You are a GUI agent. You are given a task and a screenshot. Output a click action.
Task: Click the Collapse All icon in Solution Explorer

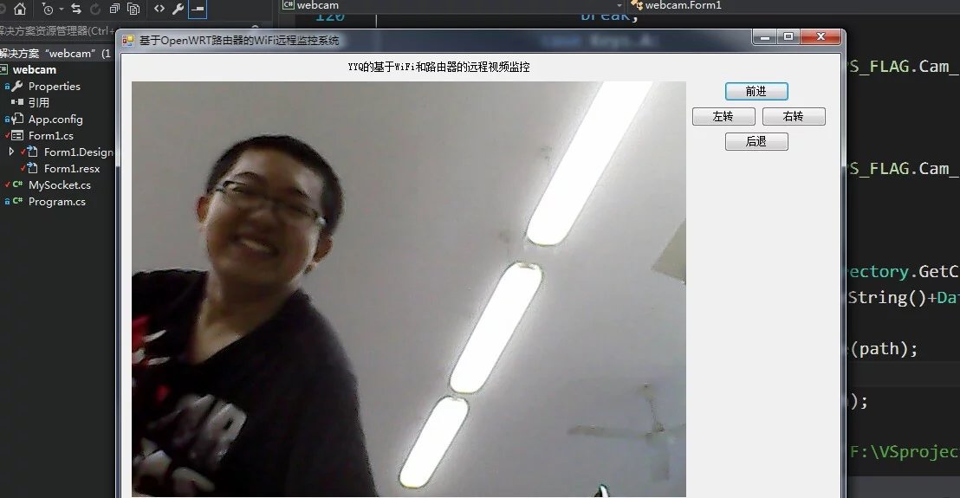[114, 10]
